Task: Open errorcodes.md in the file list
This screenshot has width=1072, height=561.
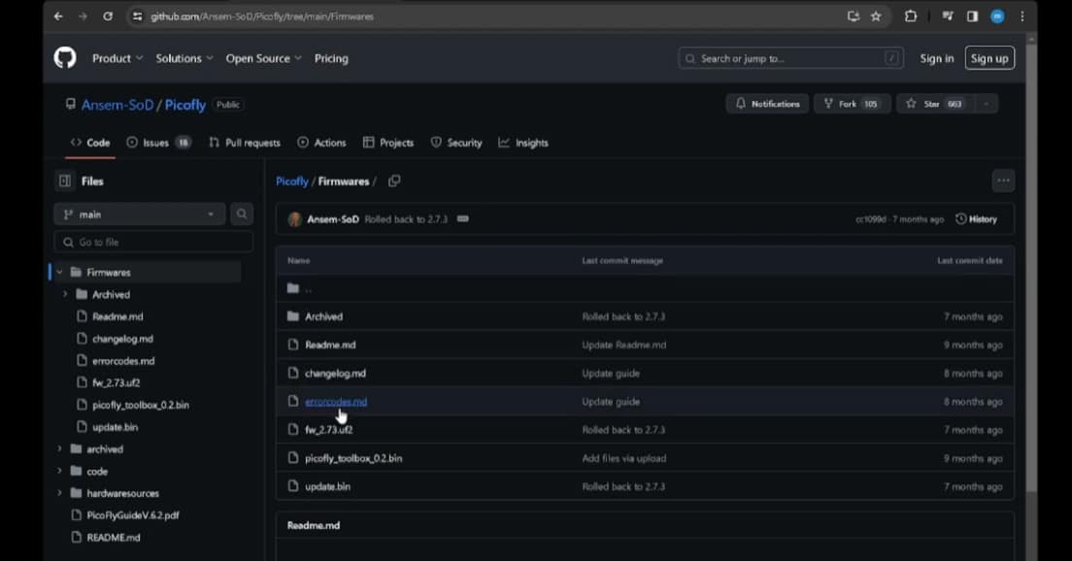Action: [x=336, y=402]
